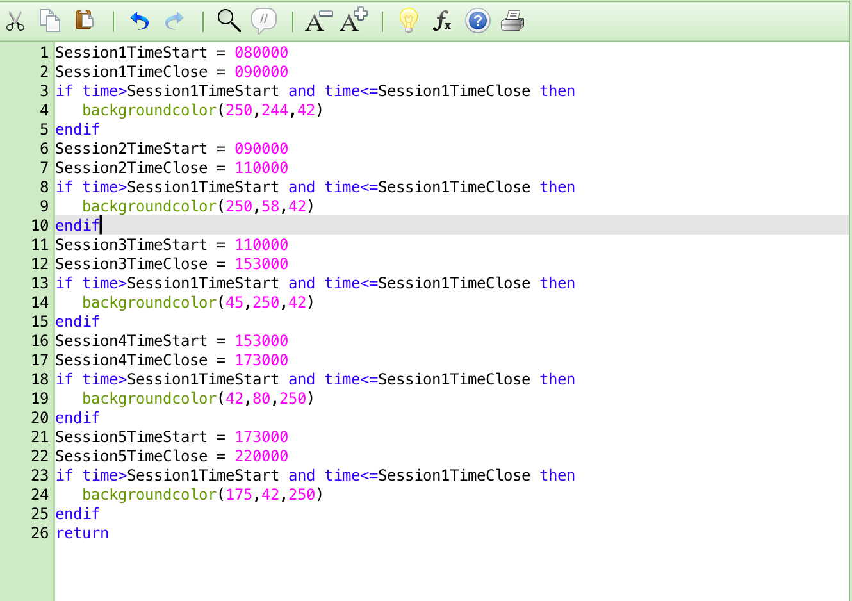Open search with the magnifying glass icon
This screenshot has height=601, width=852.
229,21
